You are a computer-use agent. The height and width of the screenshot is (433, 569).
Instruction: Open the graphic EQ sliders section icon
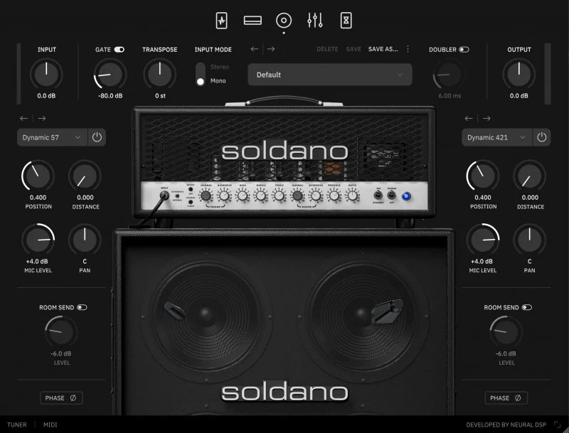314,21
